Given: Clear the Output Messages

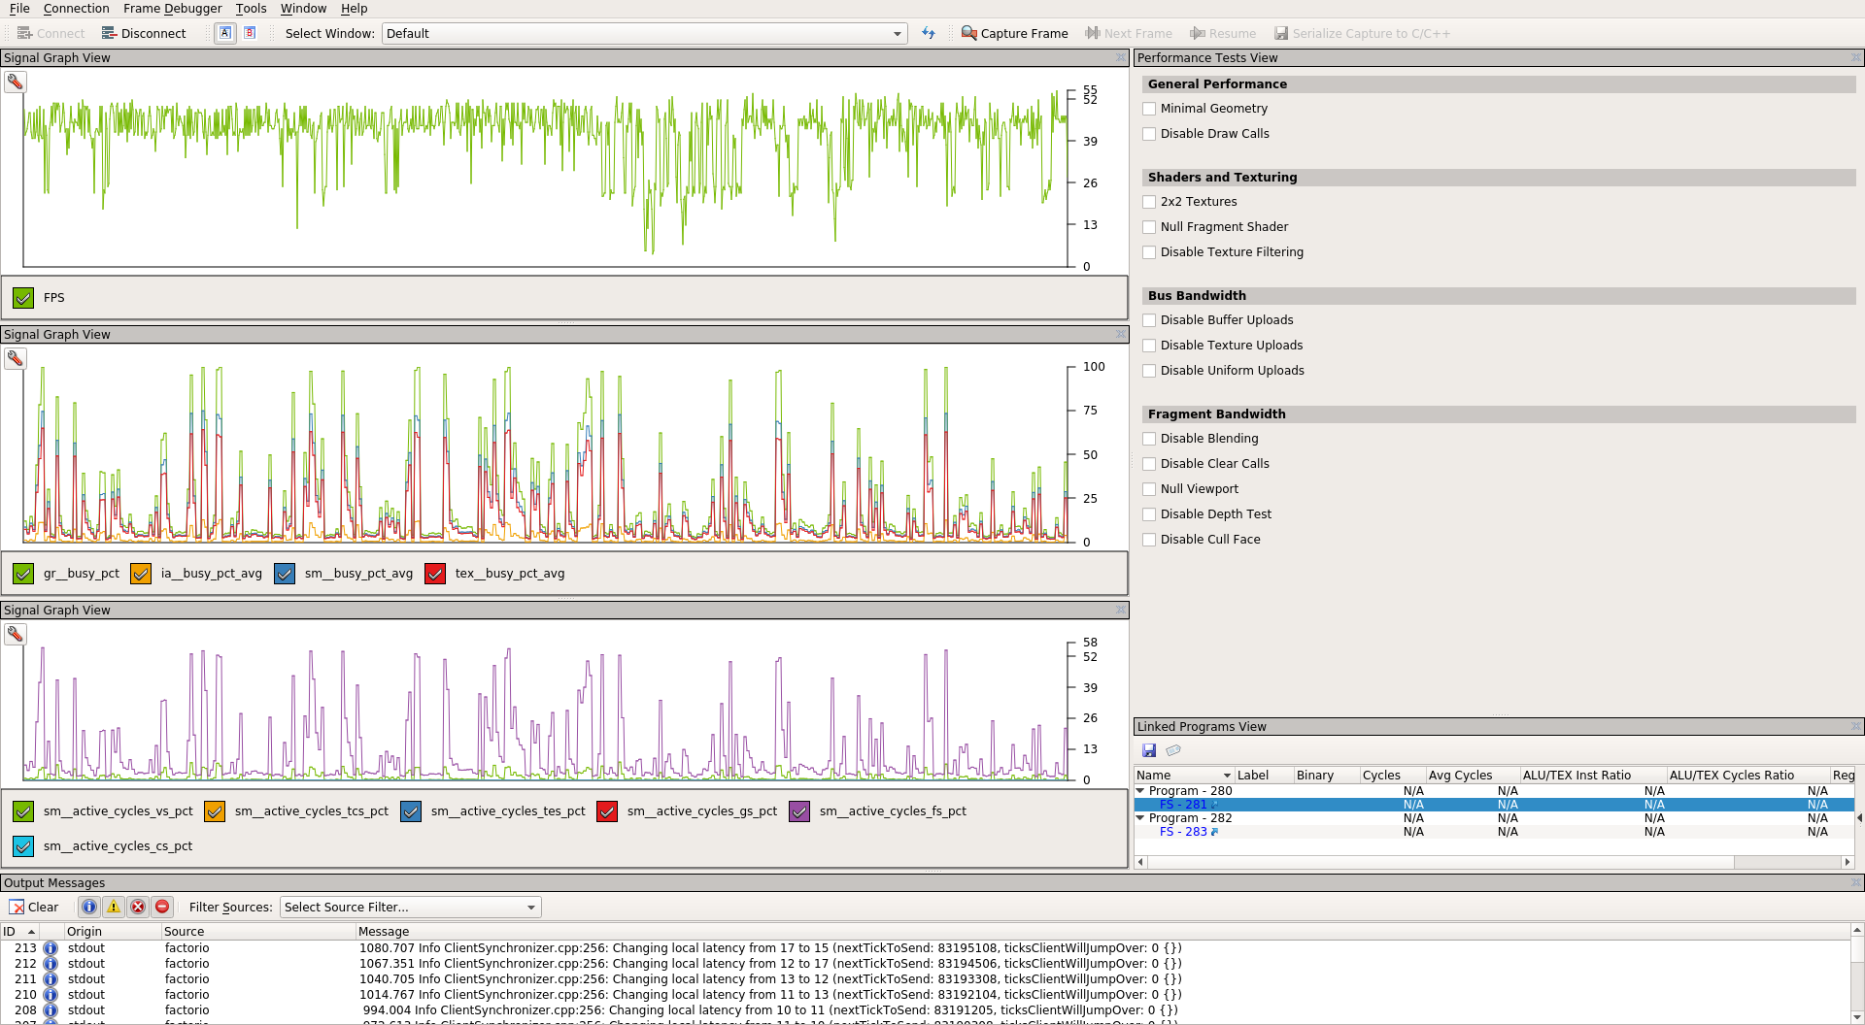Looking at the screenshot, I should (x=34, y=908).
